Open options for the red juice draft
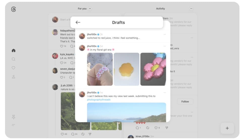Viewport: 246px width, 140px height. tap(165, 34)
